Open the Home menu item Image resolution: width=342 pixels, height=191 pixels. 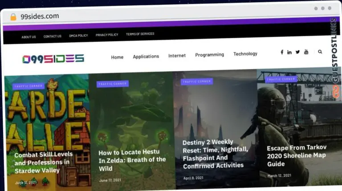click(x=117, y=57)
